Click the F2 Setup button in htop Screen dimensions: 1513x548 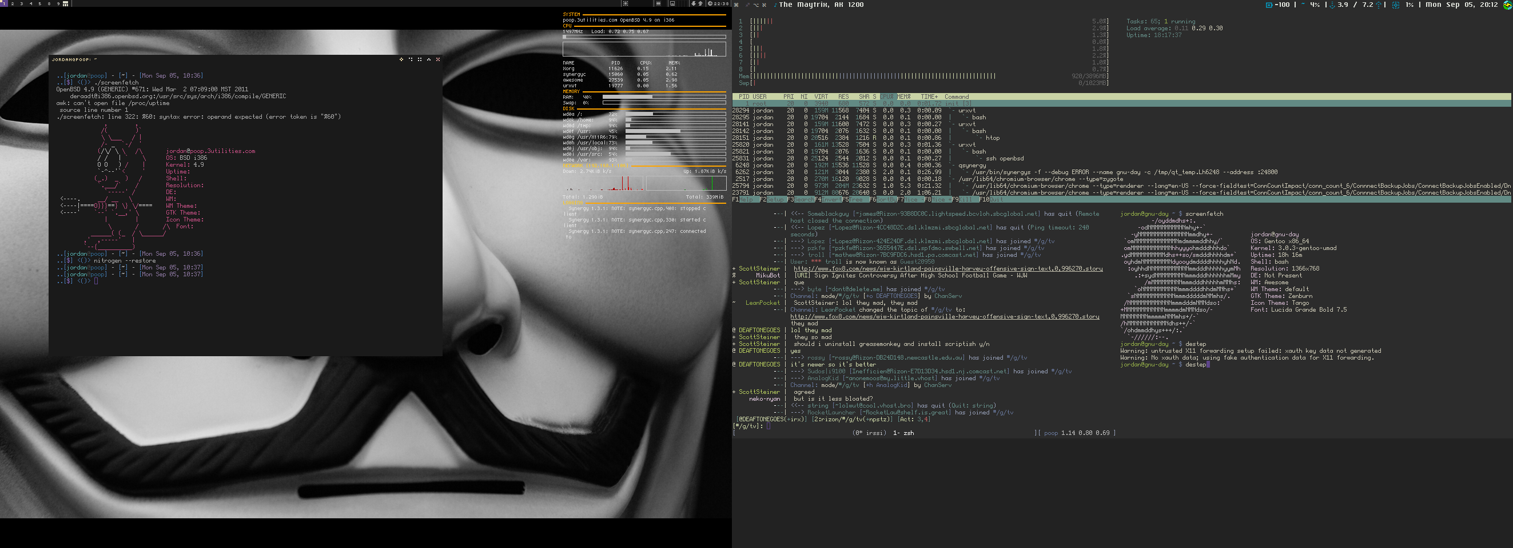pos(776,200)
